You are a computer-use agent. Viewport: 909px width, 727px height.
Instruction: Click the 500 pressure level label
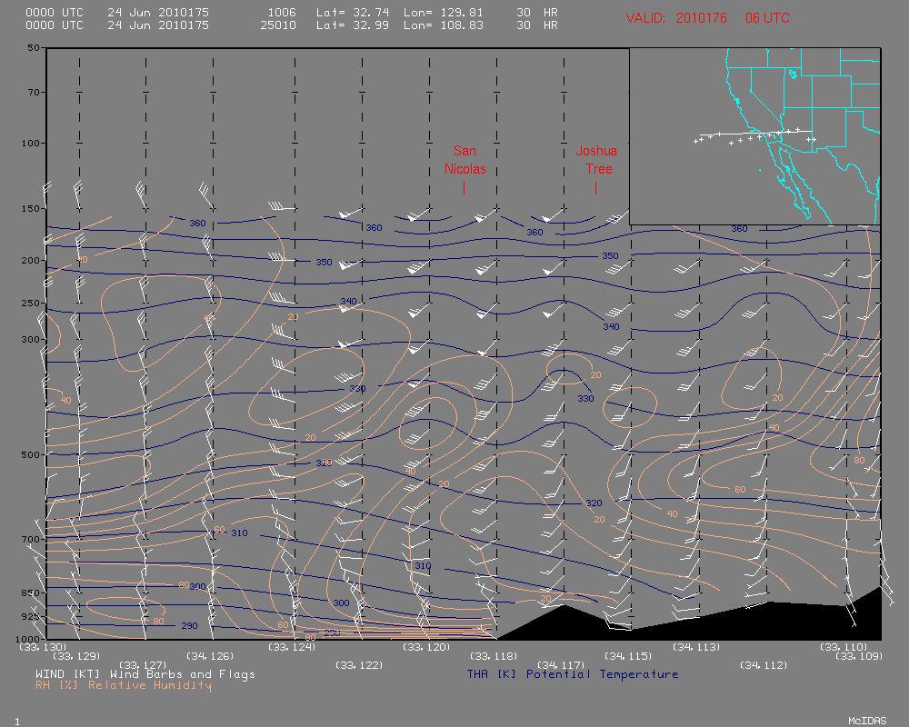pos(31,455)
